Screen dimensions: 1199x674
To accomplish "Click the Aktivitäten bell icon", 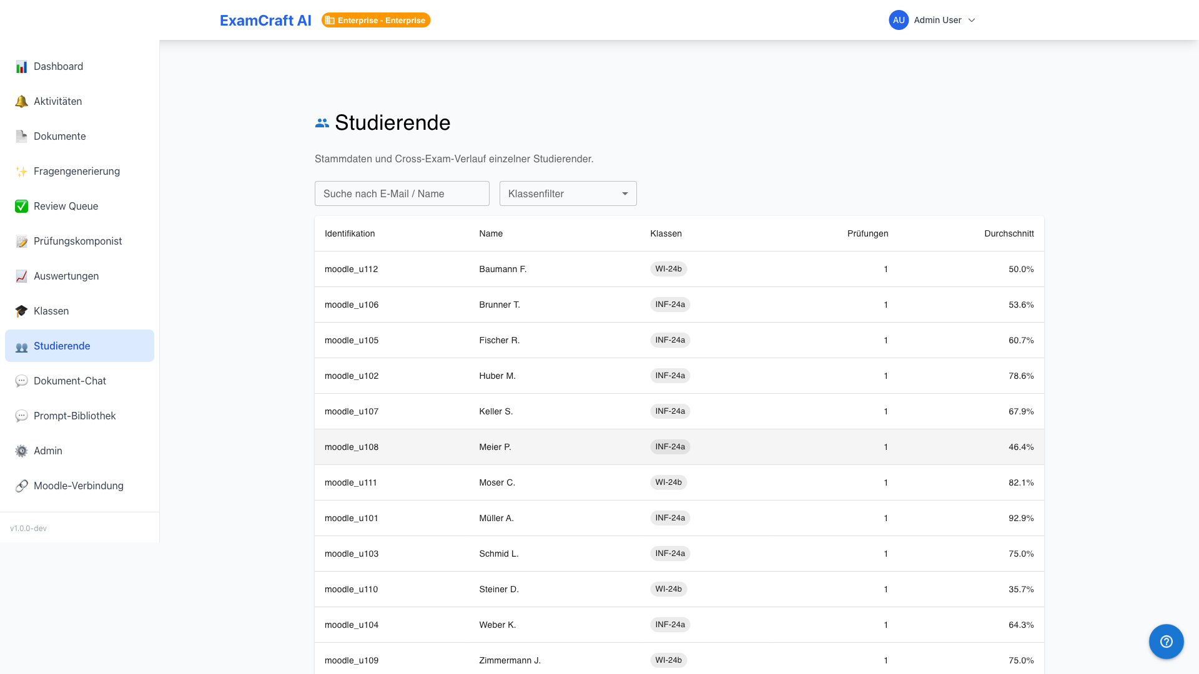I will click(x=21, y=102).
